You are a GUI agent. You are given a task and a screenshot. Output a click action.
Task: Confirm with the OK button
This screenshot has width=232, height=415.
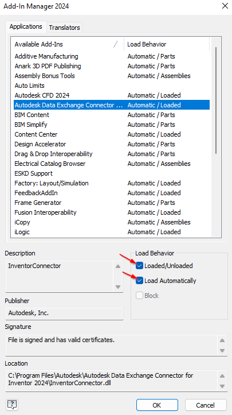coord(157,405)
